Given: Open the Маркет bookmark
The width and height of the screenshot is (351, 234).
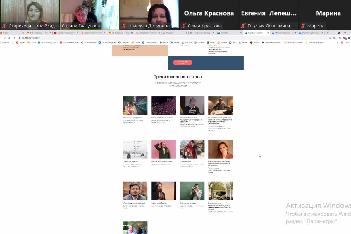Looking at the screenshot, I should click(175, 42).
